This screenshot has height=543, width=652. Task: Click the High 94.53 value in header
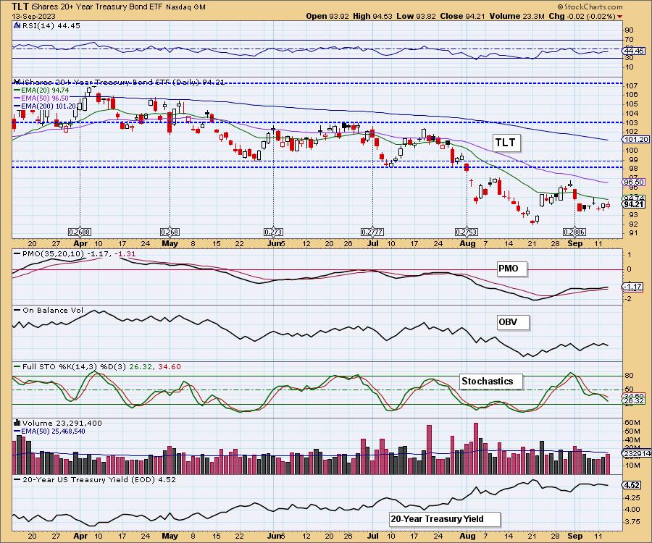point(373,16)
